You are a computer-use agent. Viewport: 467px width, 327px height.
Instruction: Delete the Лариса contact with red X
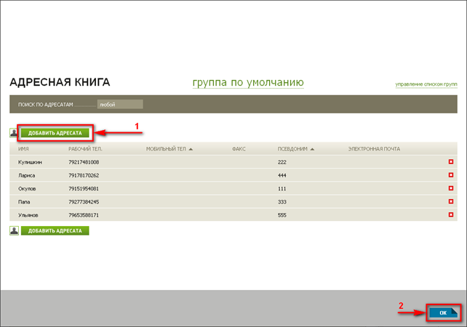(451, 175)
